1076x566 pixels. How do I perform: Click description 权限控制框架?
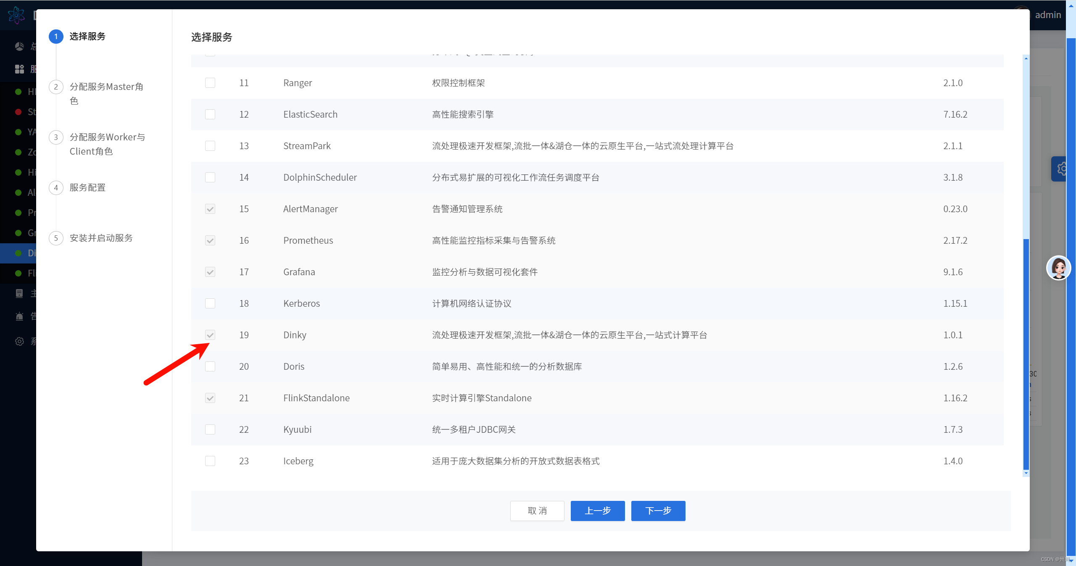coord(458,83)
